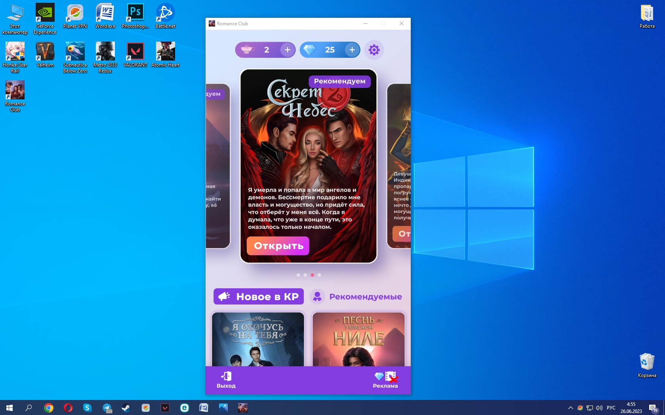Viewport: 665px width, 415px height.
Task: Open Word from the taskbar
Action: 204,407
